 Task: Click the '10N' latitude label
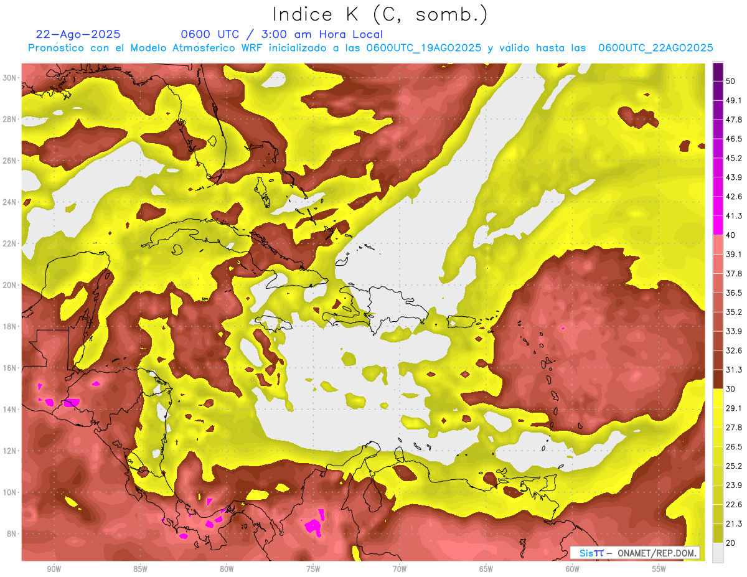coord(10,492)
